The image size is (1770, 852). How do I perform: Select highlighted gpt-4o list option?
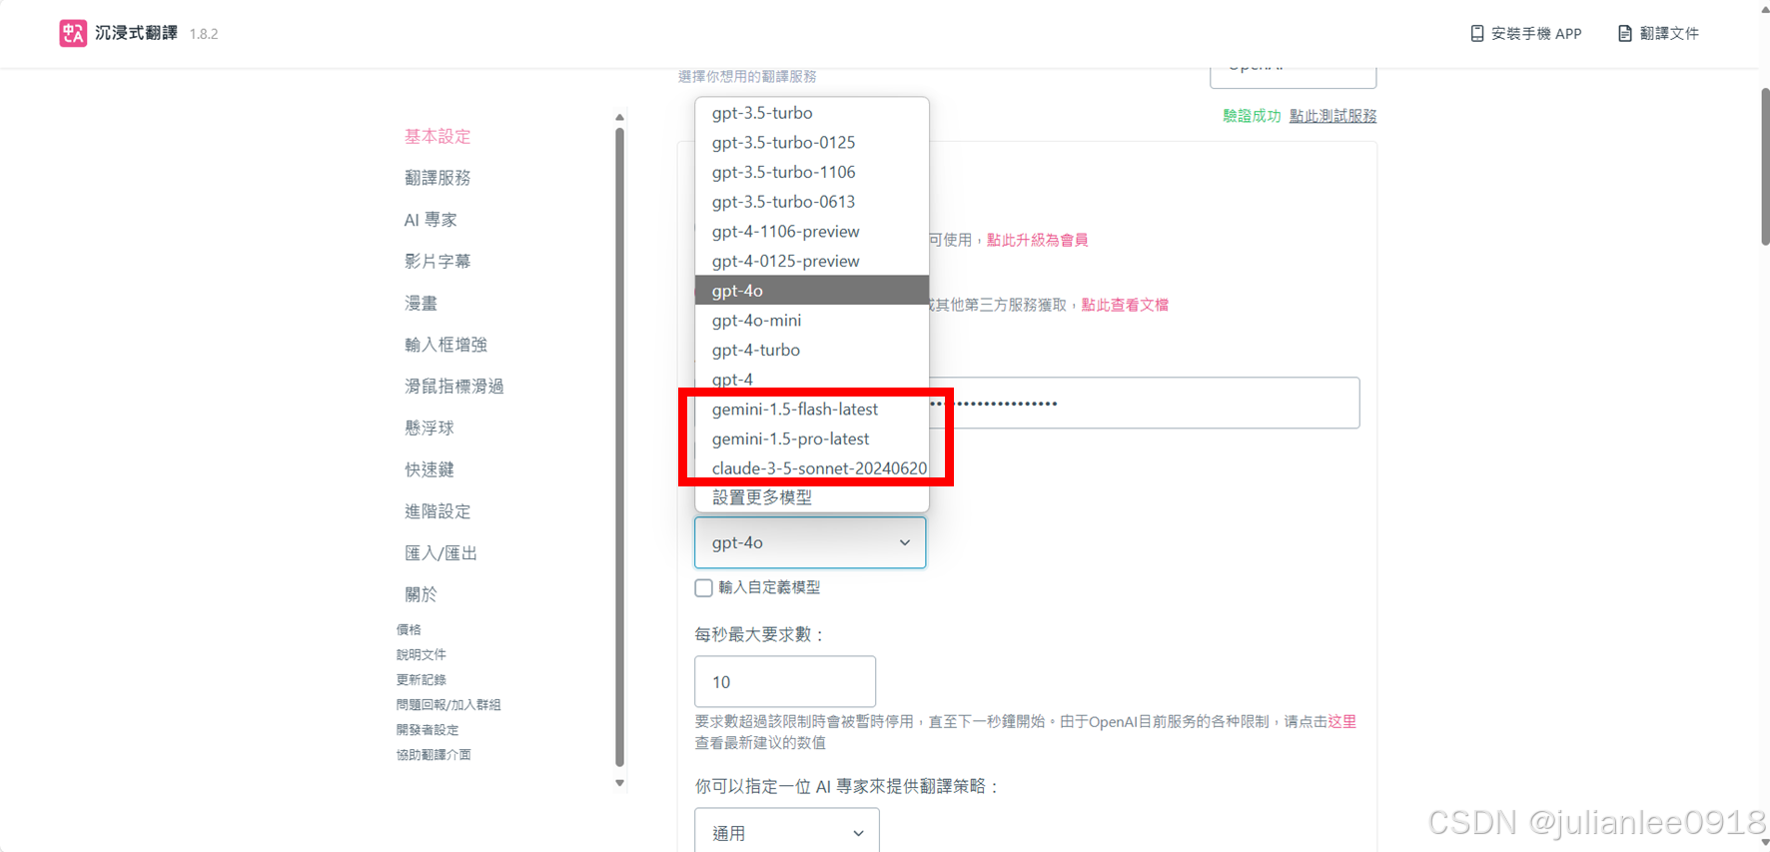click(x=812, y=291)
